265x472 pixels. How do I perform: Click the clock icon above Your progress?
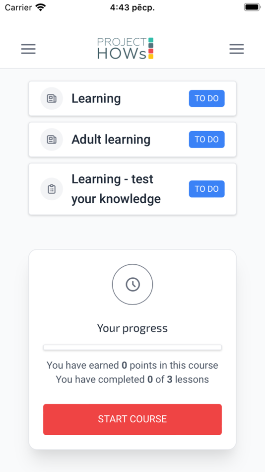click(x=132, y=285)
